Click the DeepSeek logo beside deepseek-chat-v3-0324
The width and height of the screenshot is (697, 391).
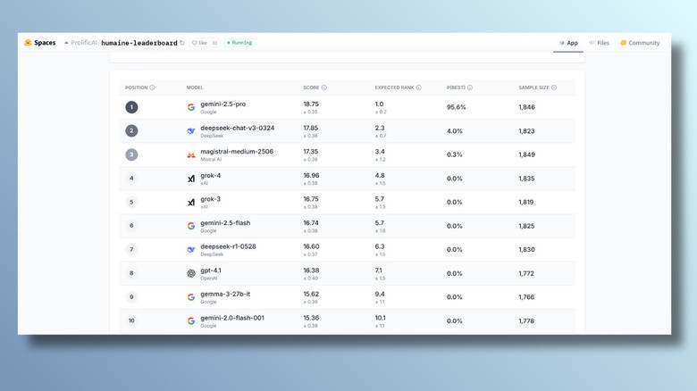191,131
